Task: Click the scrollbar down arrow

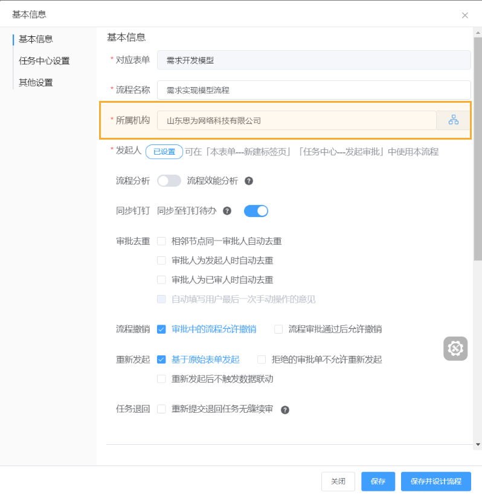Action: pyautogui.click(x=478, y=444)
